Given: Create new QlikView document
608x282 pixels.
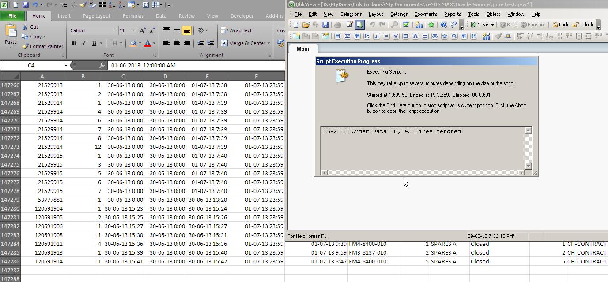Looking at the screenshot, I should click(296, 25).
